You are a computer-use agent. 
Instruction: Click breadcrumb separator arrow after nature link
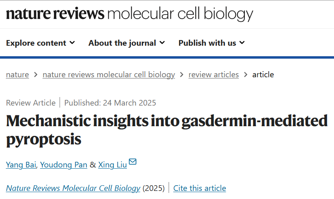36,75
